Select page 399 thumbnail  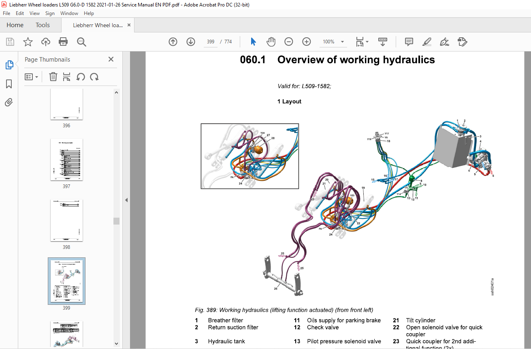coord(66,281)
